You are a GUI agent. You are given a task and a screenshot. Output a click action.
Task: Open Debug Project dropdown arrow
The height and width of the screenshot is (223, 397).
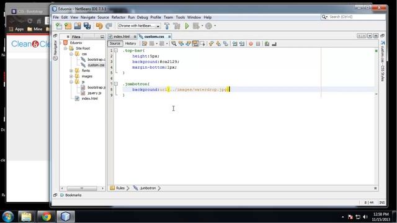[202, 26]
